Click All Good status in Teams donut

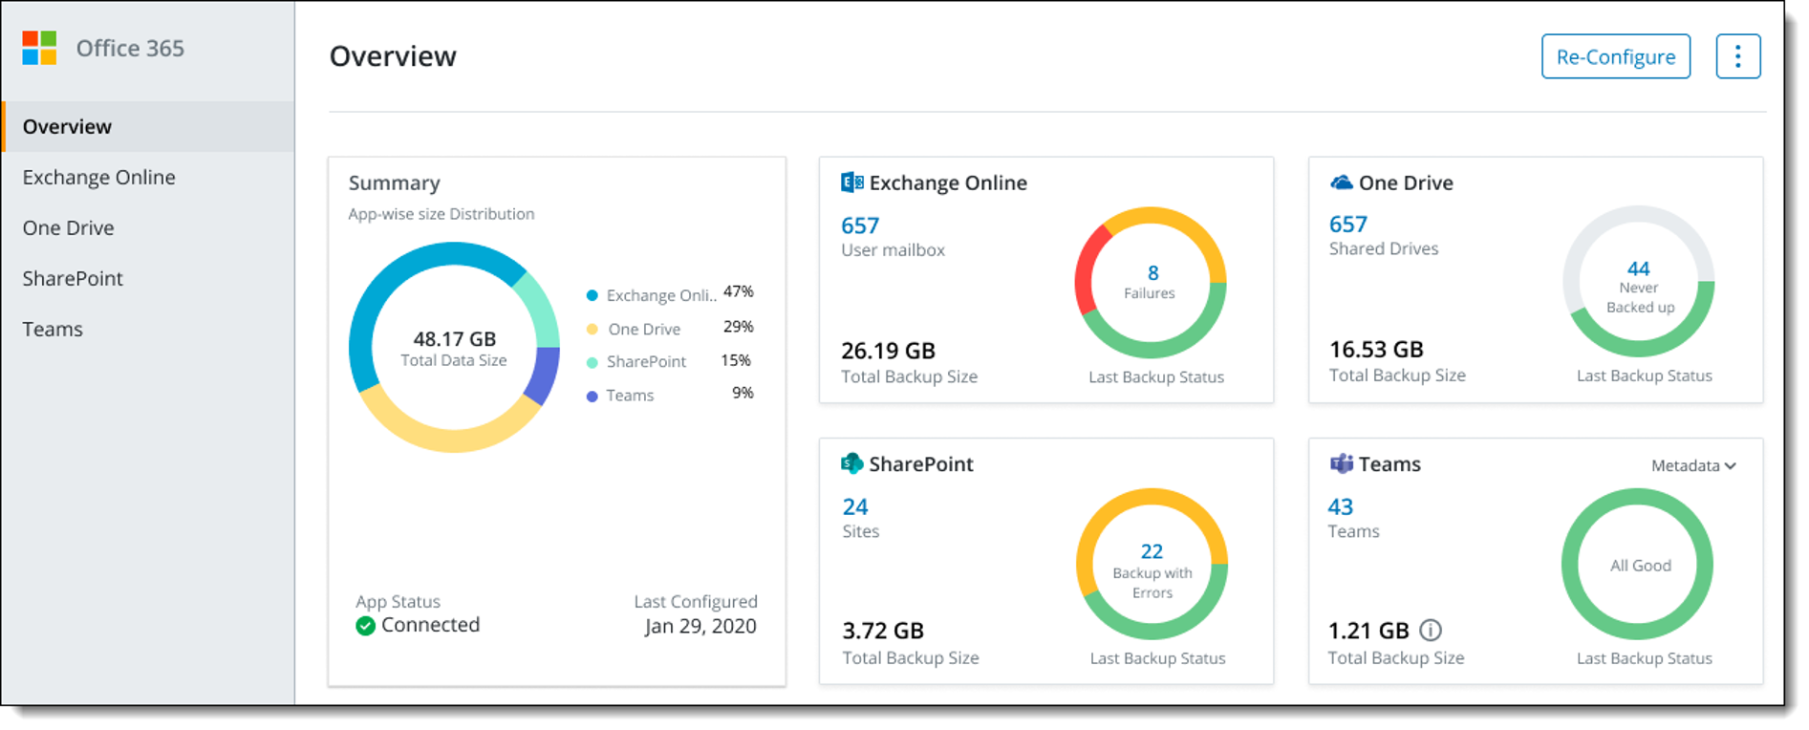tap(1640, 565)
